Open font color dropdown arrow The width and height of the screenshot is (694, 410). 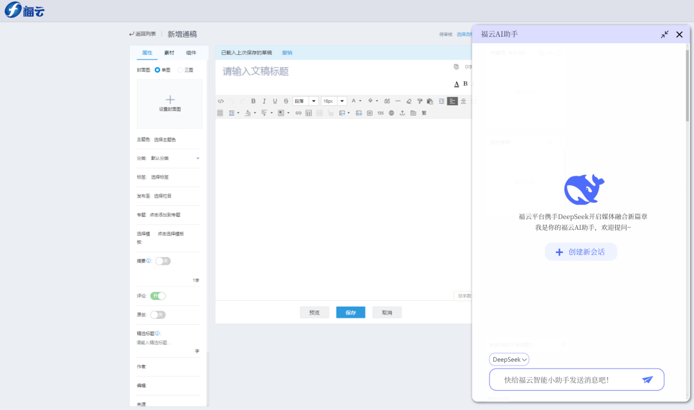(360, 101)
